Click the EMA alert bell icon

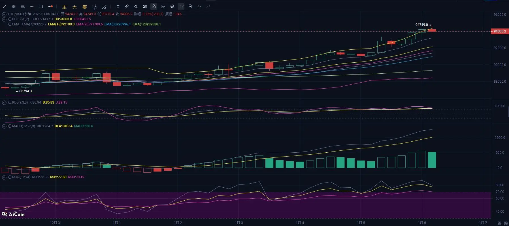10,24
